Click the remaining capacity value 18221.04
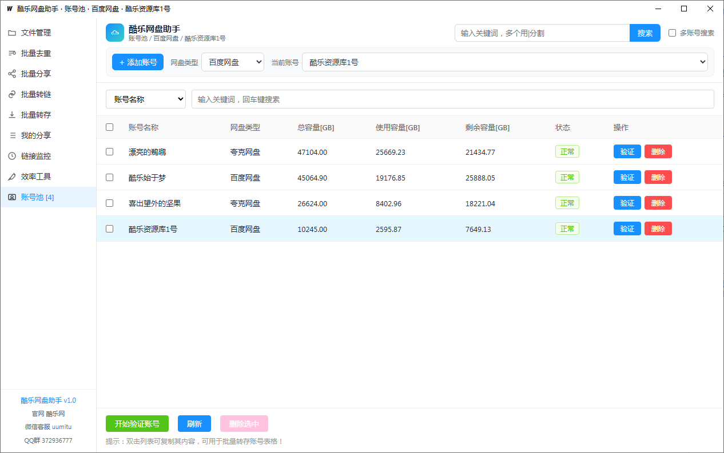724x453 pixels. point(480,203)
